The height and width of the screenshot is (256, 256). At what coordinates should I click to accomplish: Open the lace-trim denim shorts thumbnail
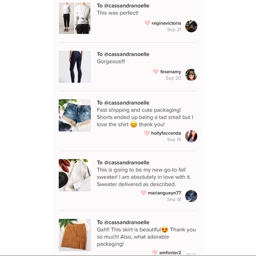(x=75, y=115)
